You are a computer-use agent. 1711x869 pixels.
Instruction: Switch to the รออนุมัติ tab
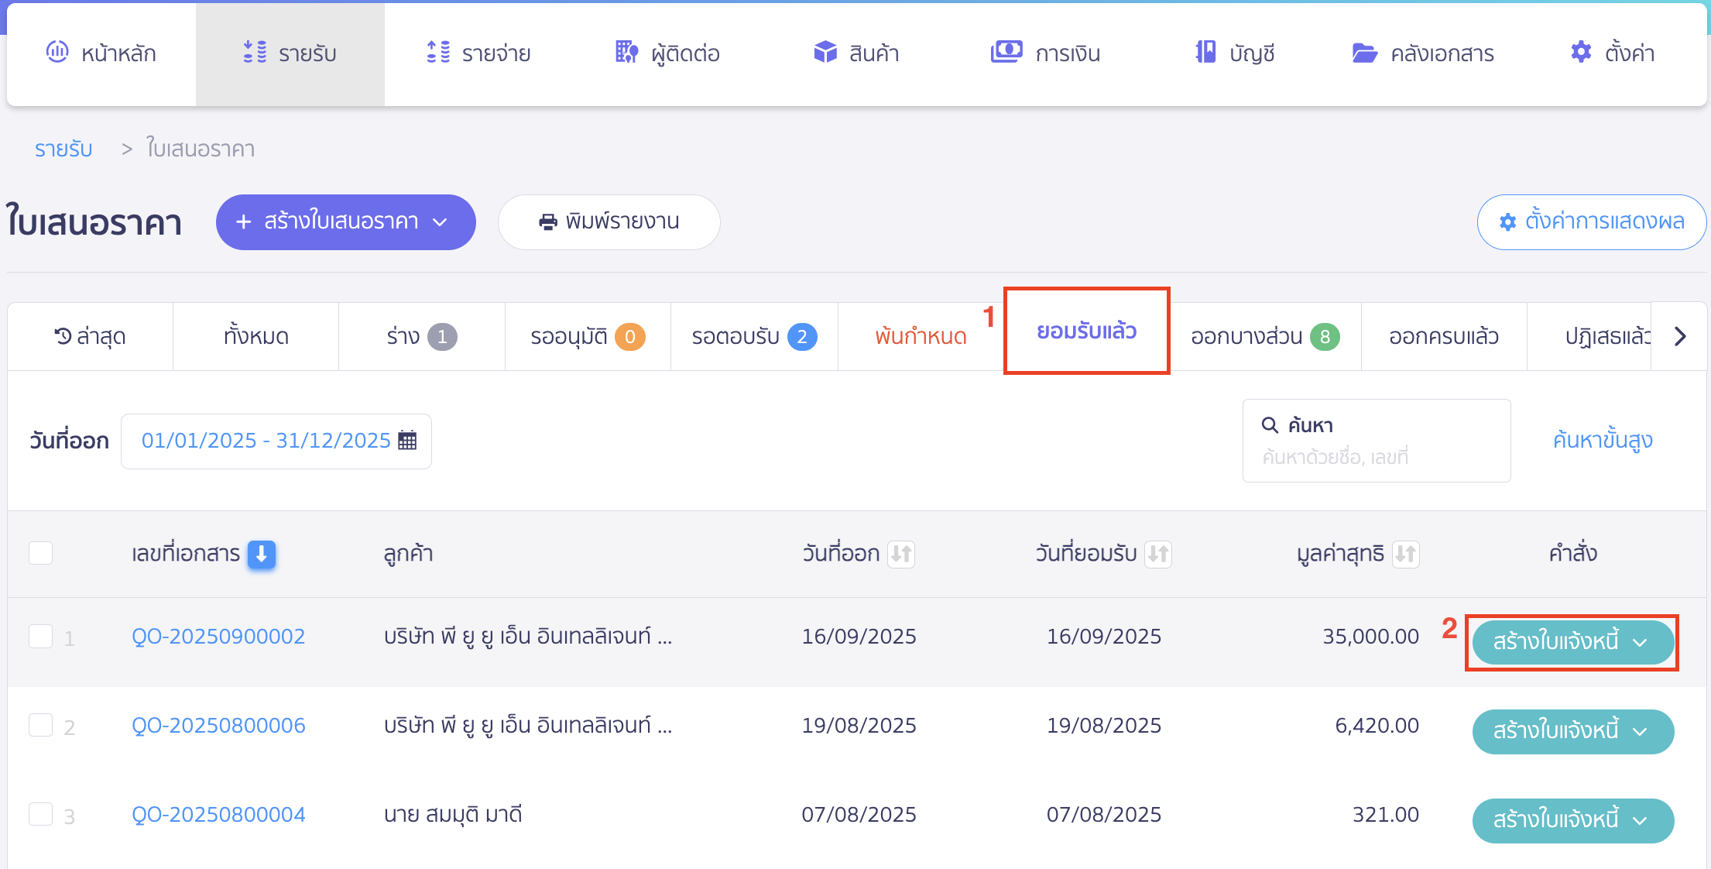[588, 336]
